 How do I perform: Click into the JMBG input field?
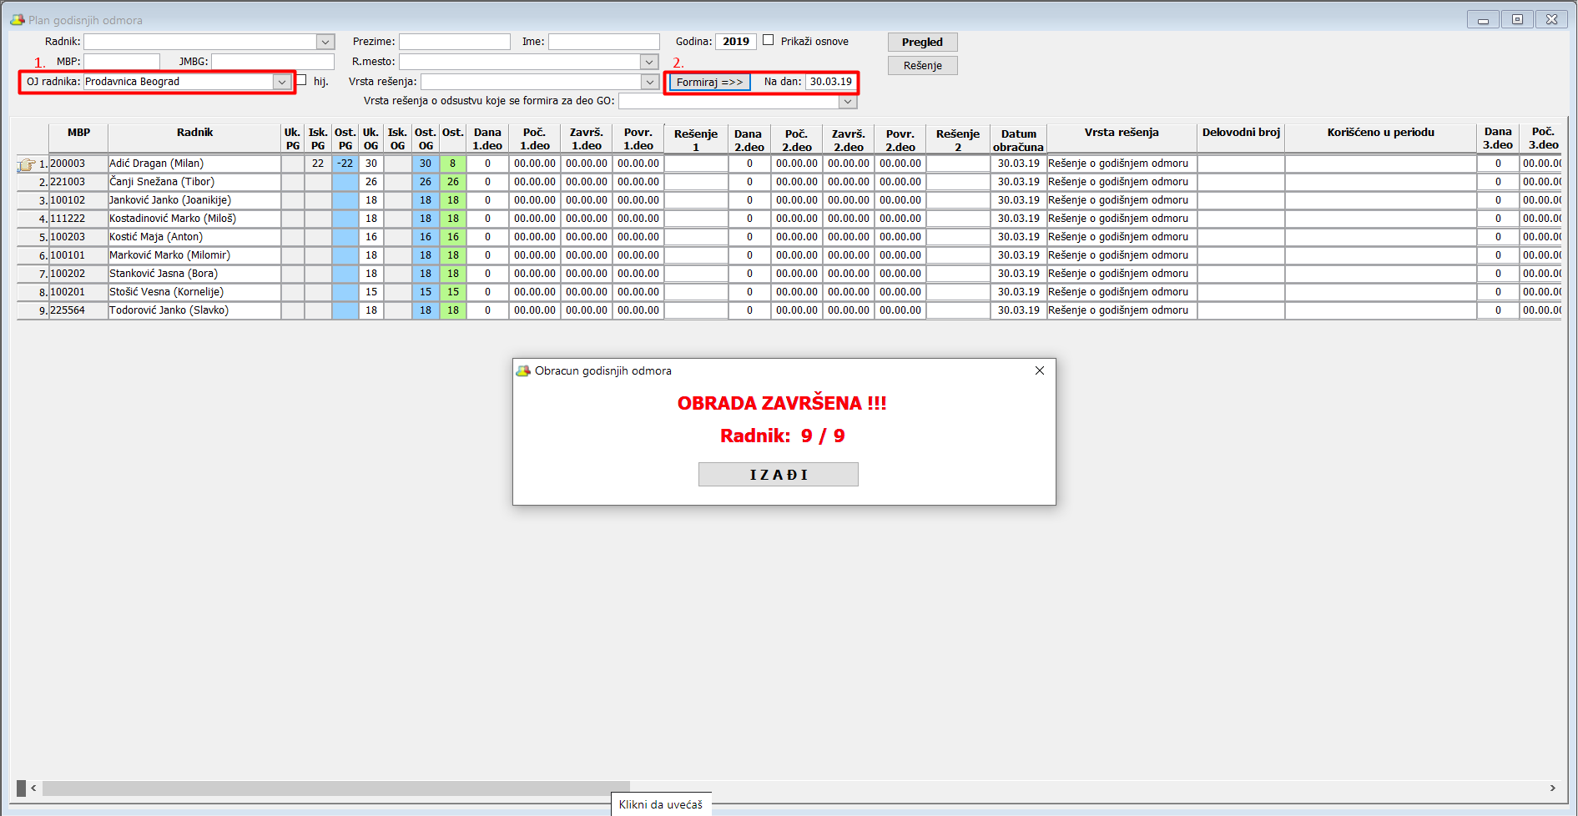coord(273,62)
